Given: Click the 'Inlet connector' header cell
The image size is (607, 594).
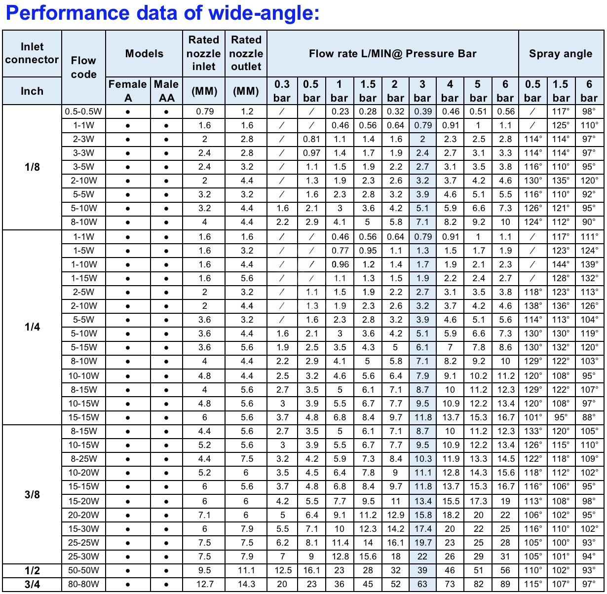Looking at the screenshot, I should pyautogui.click(x=32, y=53).
